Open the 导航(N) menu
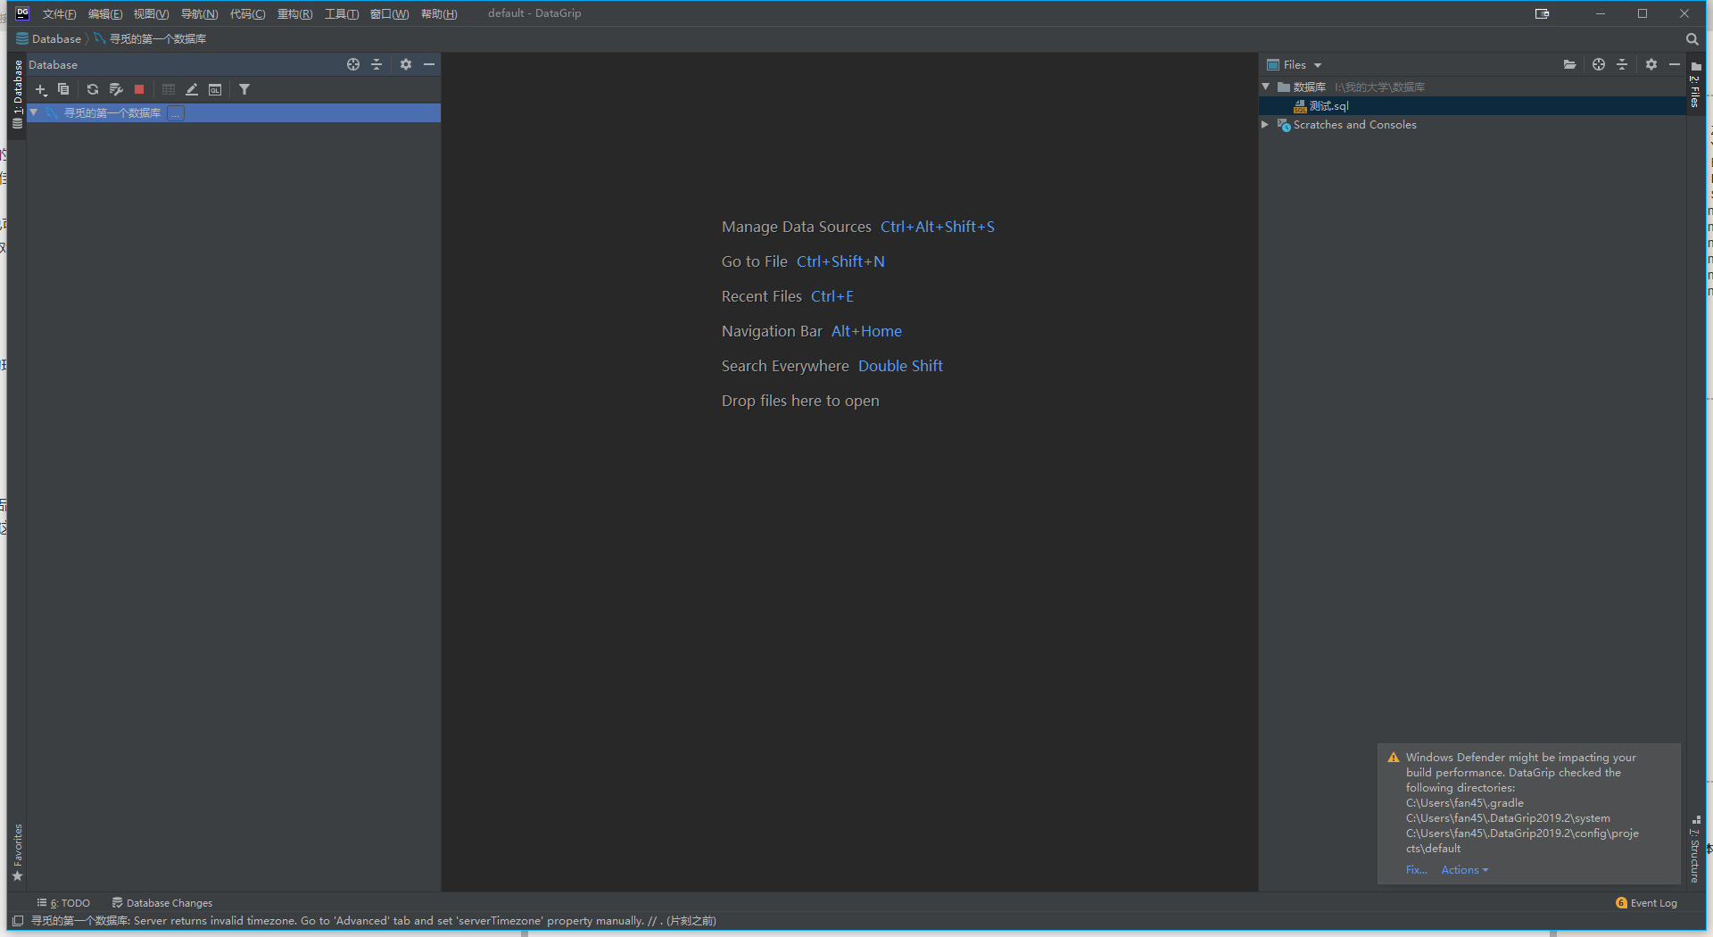The image size is (1713, 937). (199, 13)
